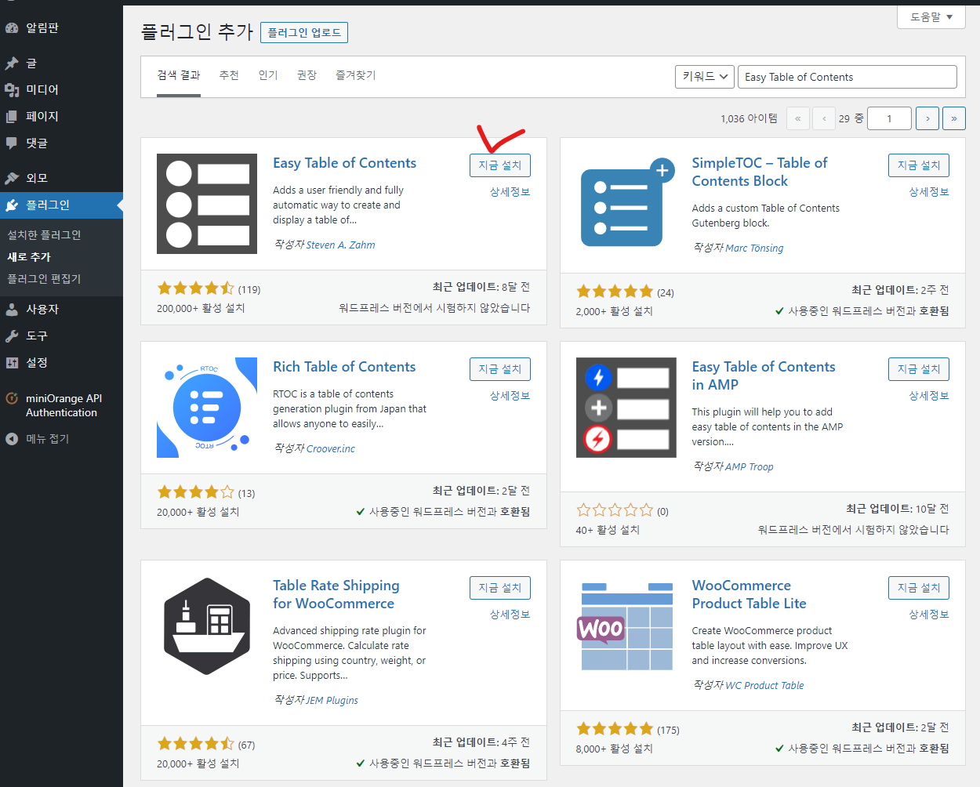
Task: Click the 미디어 media icon
Action: coord(12,90)
